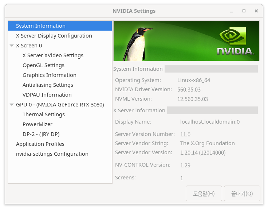Click the NVIDIA Settings window title
268x210 pixels.
click(134, 11)
